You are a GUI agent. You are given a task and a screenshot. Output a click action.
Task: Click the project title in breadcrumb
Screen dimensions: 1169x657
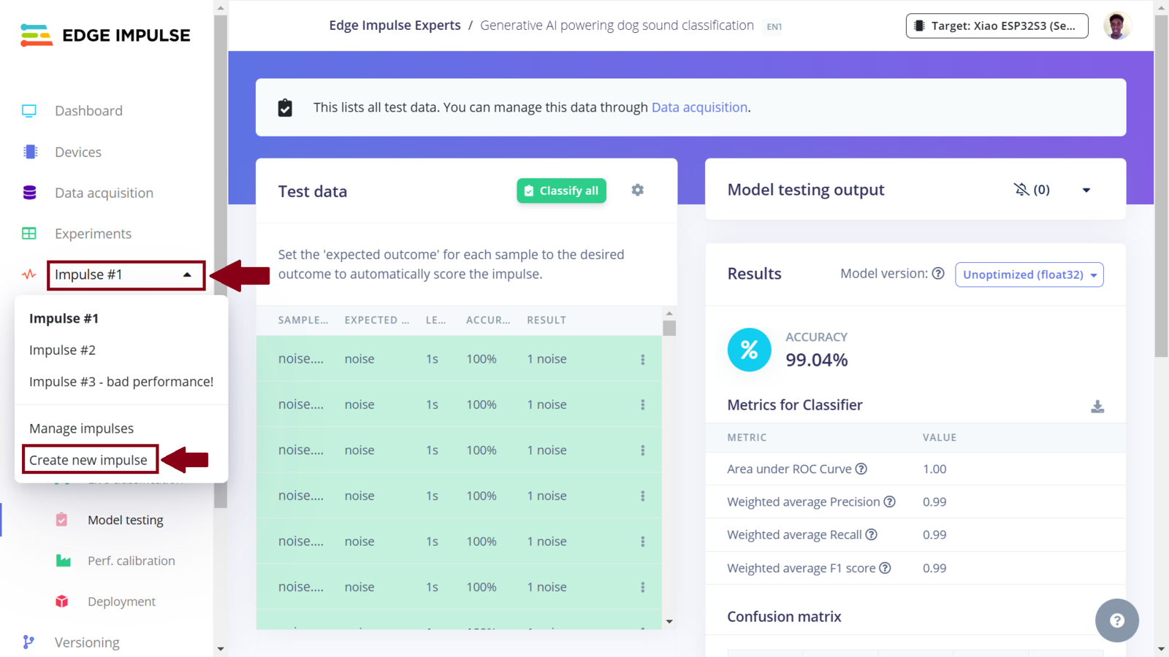click(617, 26)
